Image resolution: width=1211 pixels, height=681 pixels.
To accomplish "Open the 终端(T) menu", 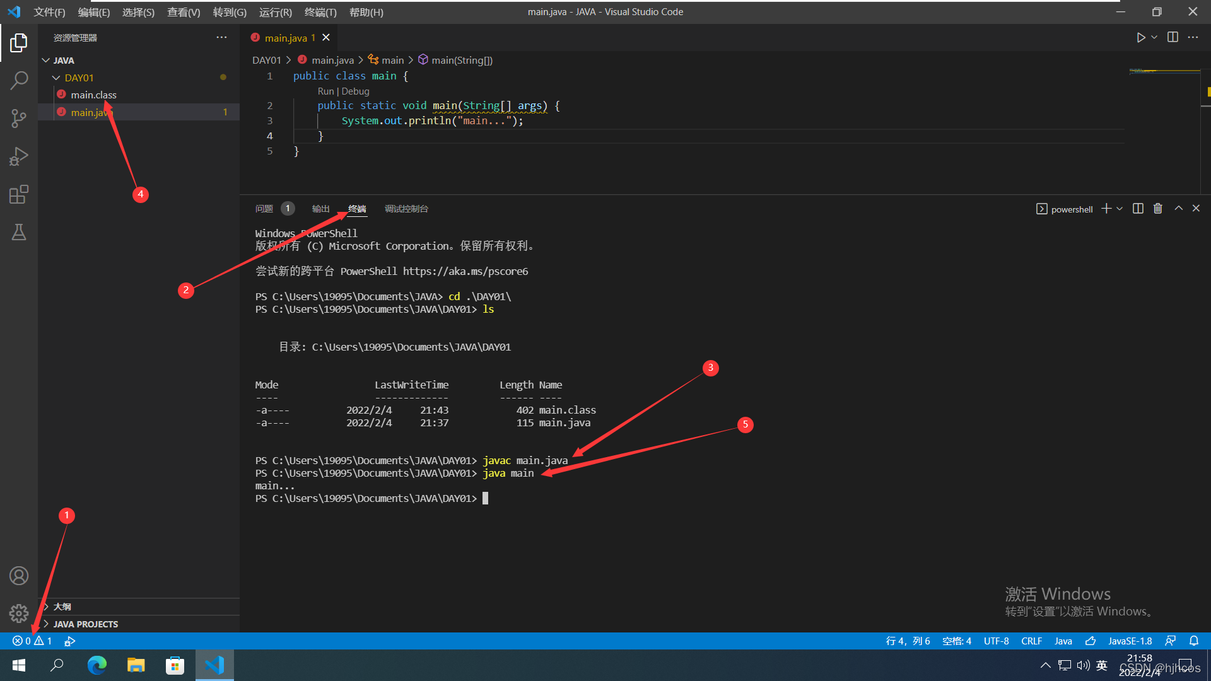I will pos(320,12).
